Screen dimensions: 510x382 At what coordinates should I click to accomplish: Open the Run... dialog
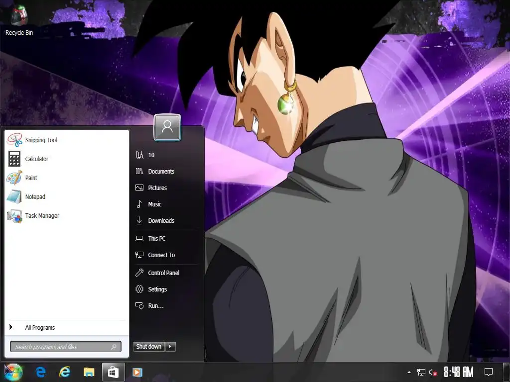[166, 306]
